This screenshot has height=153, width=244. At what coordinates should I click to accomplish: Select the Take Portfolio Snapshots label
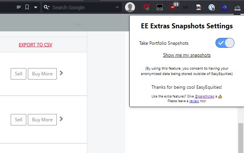(x=164, y=43)
